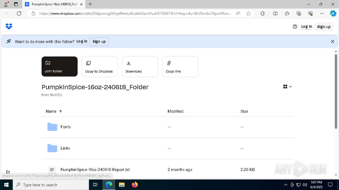
Task: Open tab actions menu icon
Action: tap(16, 4)
